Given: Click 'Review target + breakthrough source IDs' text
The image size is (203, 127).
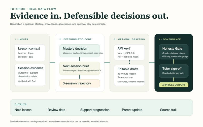Looking at the screenshot, I should 82,71.
